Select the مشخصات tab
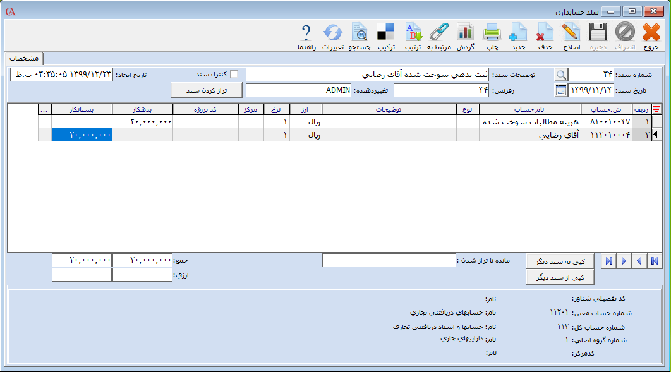The height and width of the screenshot is (372, 671). click(24, 58)
